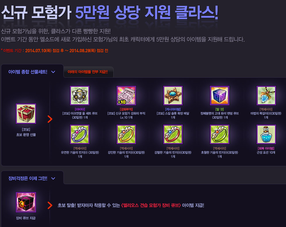286x227 pixels.
Task: Click the red arrow beside equipment cube
Action: click(x=50, y=205)
